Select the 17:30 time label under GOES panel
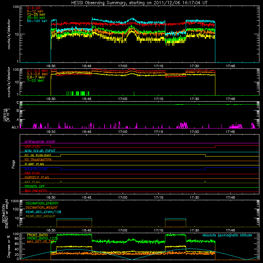 point(194,132)
